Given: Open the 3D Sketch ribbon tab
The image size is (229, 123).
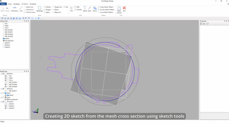Looking at the screenshot, I should pyautogui.click(x=33, y=4).
